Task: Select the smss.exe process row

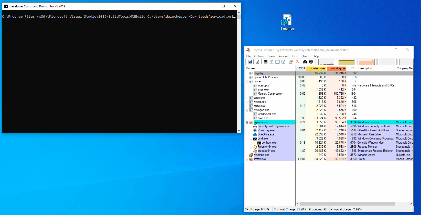Action: 329,90
